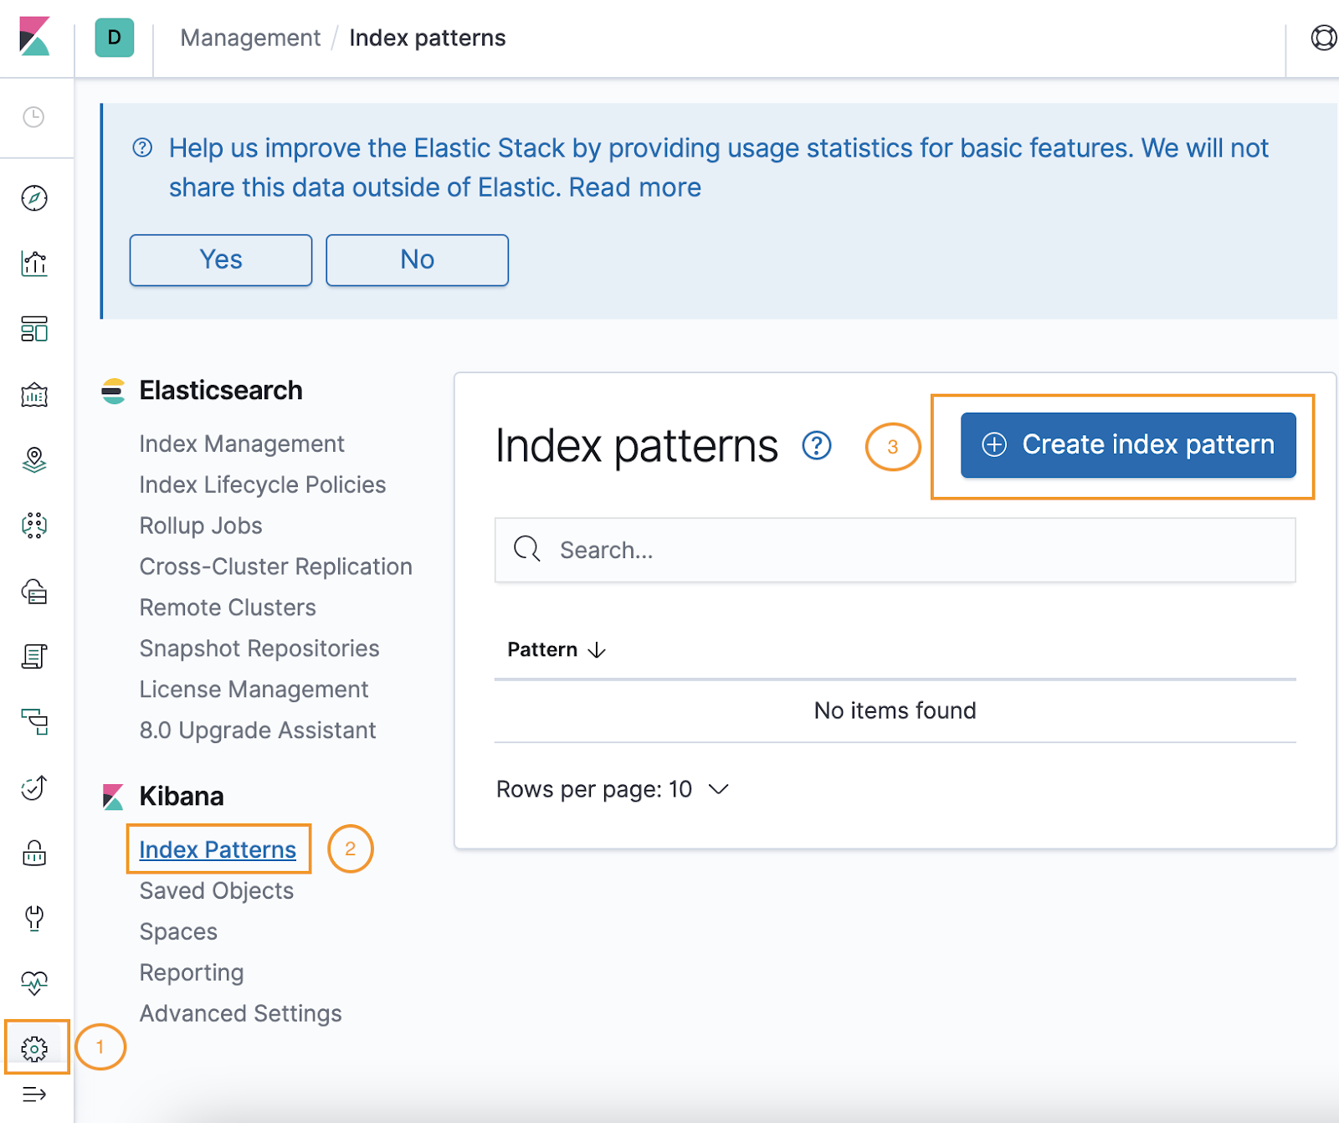Open Visualize chart icon in sidebar
This screenshot has height=1123, width=1339.
coord(34,264)
